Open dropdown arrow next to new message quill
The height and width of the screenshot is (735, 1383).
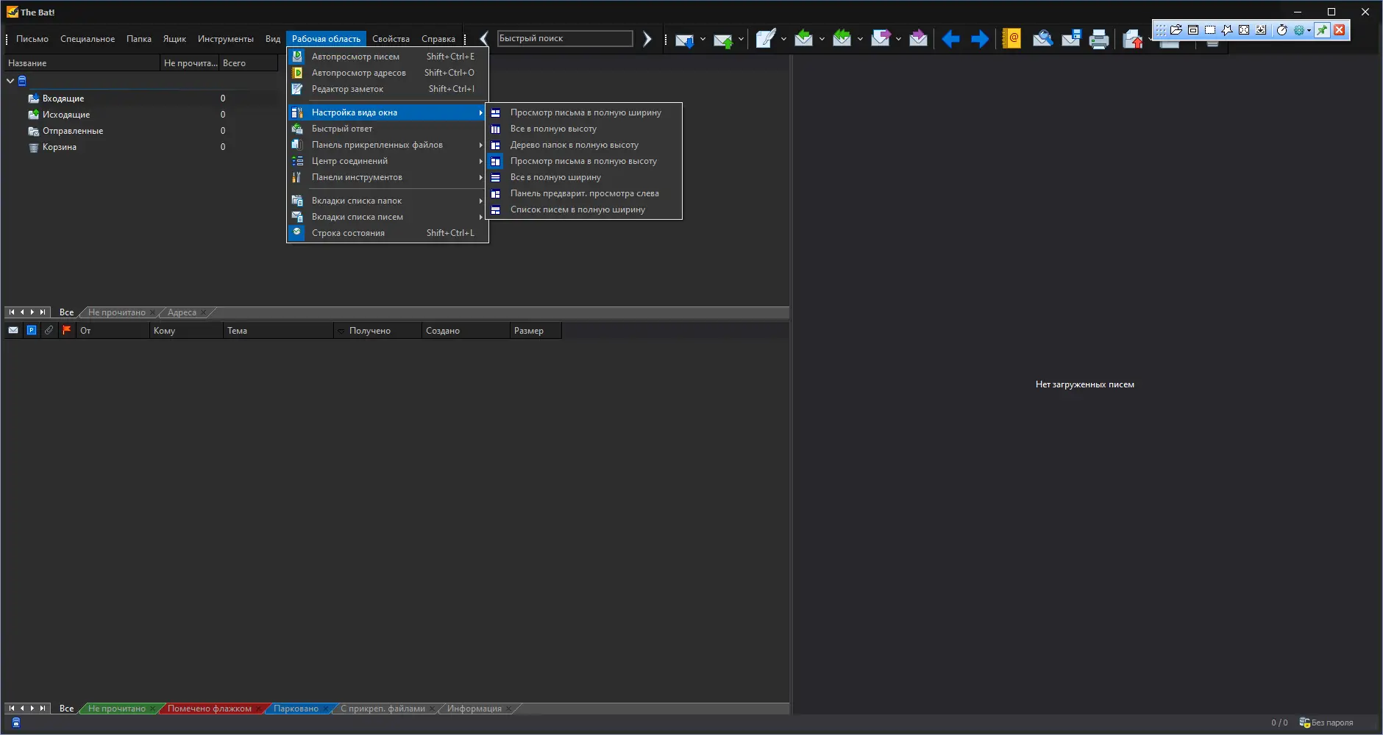(x=783, y=39)
